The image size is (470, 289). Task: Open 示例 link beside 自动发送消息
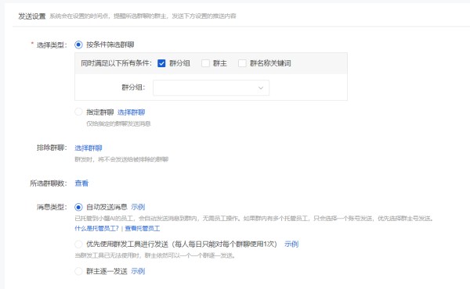pyautogui.click(x=138, y=207)
